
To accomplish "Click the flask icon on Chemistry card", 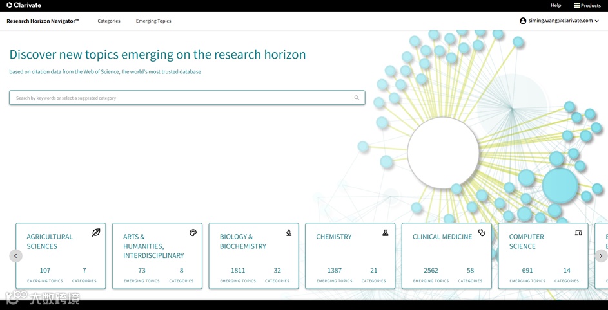I will [x=385, y=233].
